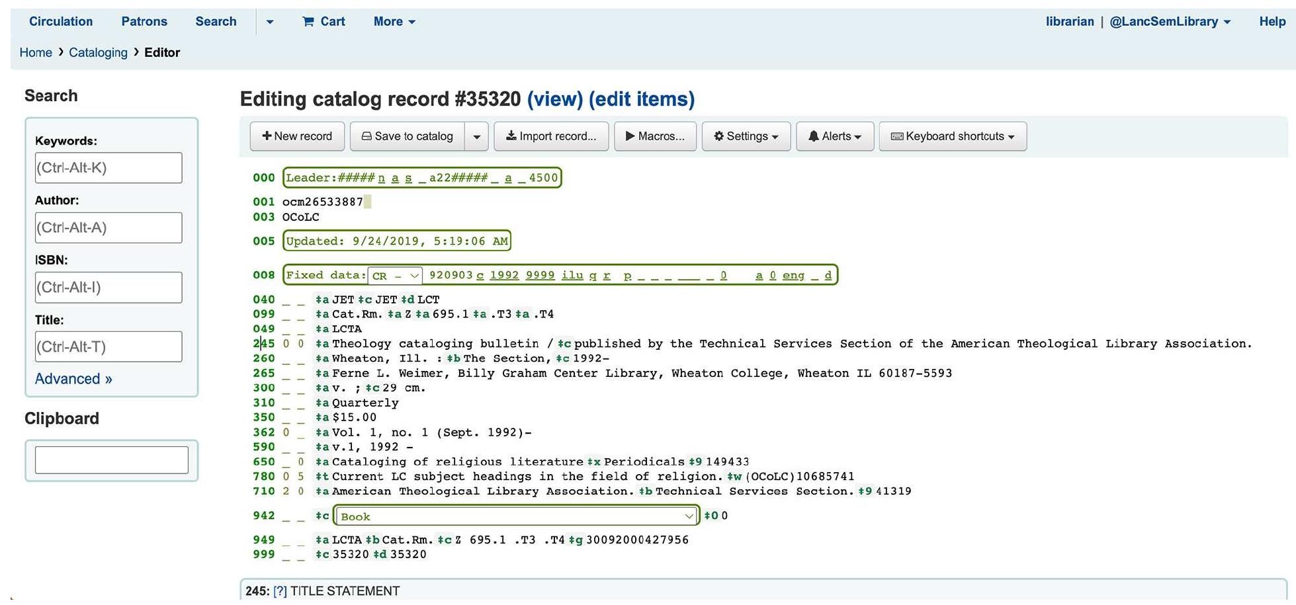View the catalog record
The height and width of the screenshot is (605, 1296).
(556, 99)
